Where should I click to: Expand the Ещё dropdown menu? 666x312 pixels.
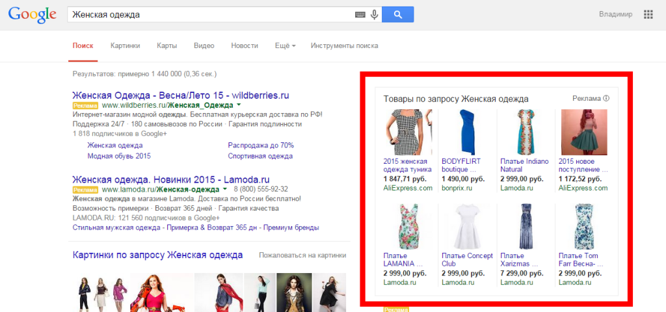click(285, 46)
